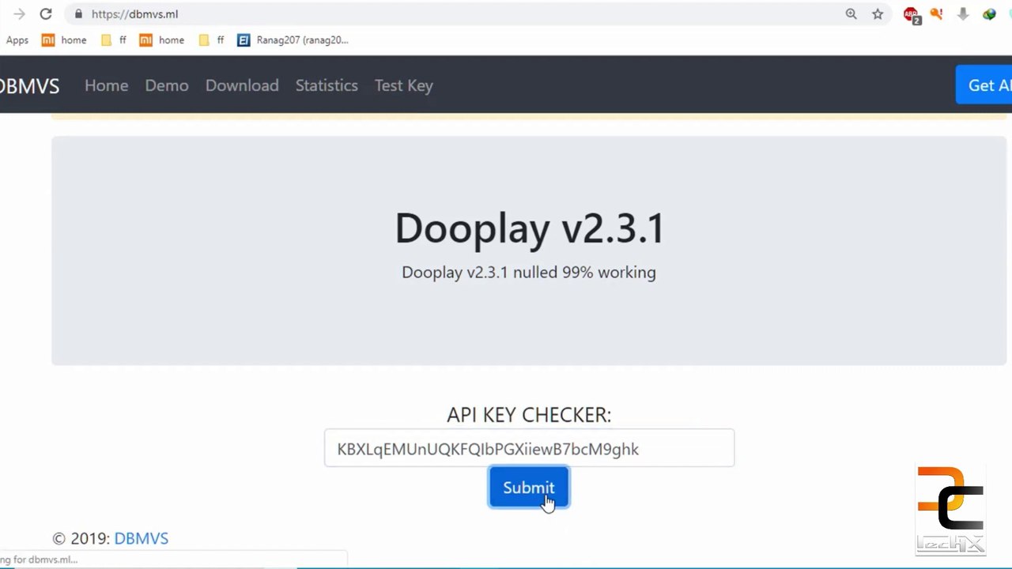Open the Apps bookmarks shortcut
Image resolution: width=1012 pixels, height=569 pixels.
click(x=17, y=40)
